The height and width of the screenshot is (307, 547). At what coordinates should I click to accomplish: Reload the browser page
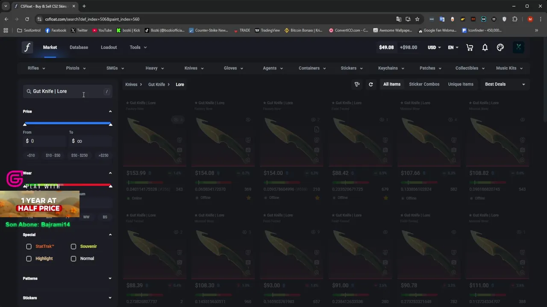(x=27, y=19)
